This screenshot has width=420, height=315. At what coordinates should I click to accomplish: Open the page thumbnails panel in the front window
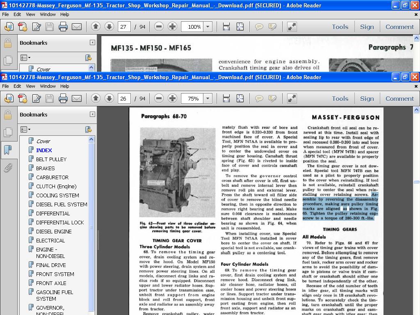click(8, 132)
